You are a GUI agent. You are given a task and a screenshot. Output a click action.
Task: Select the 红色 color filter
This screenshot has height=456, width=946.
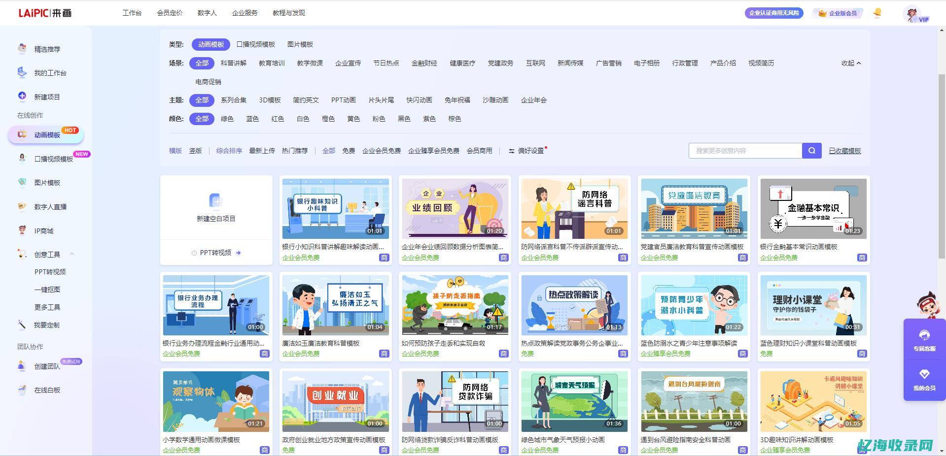click(x=277, y=118)
